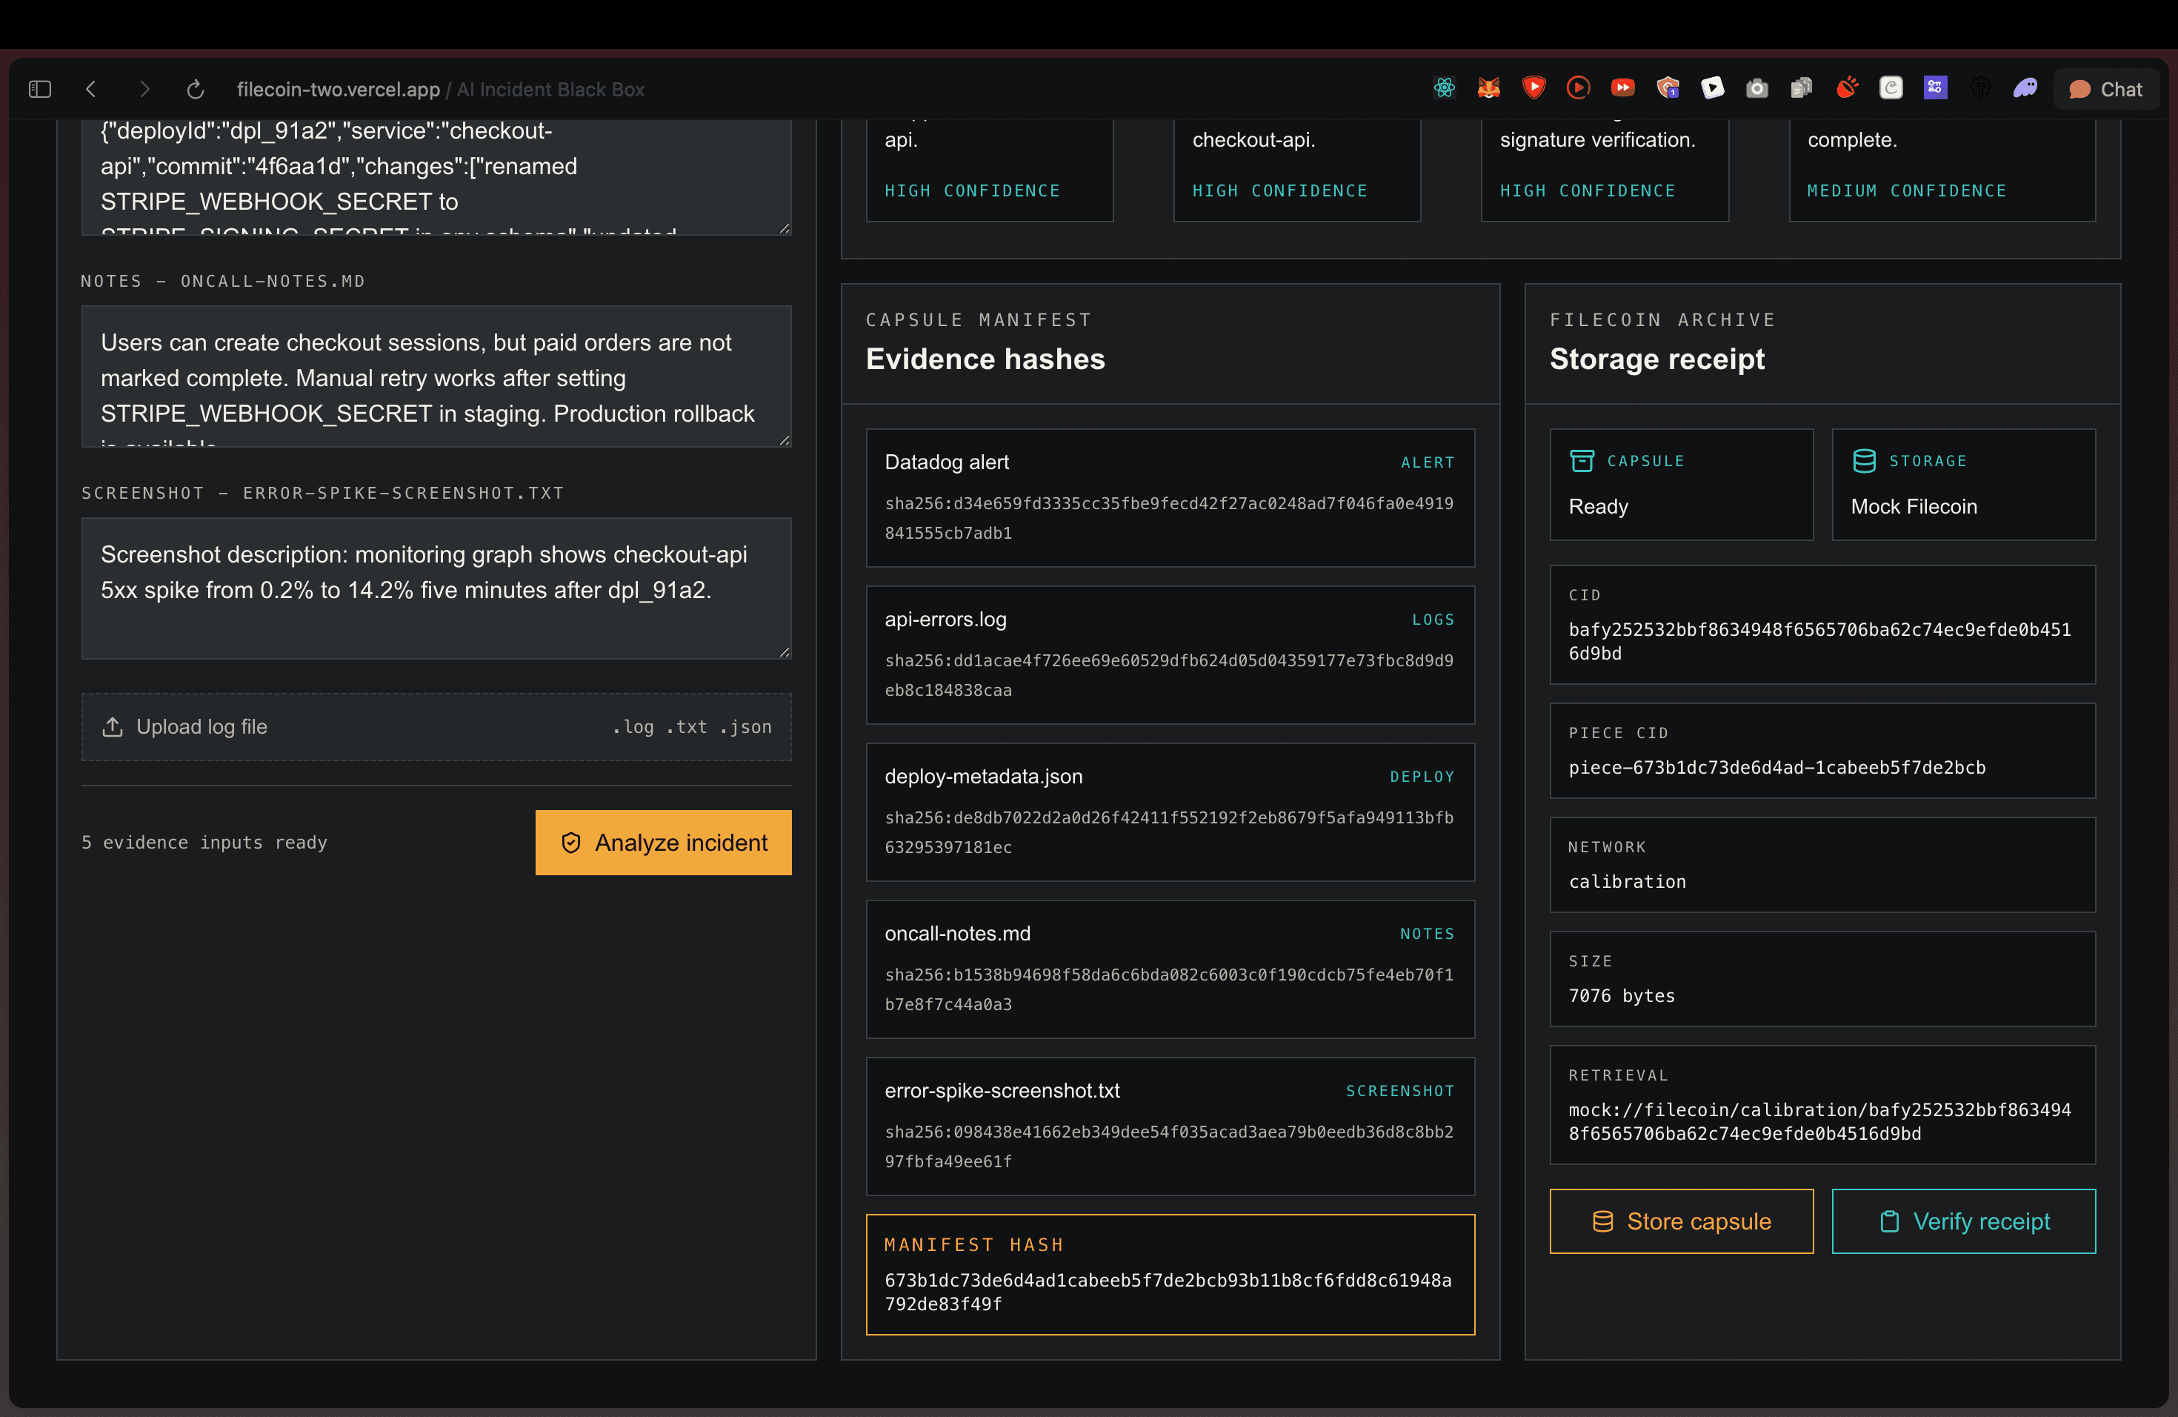Image resolution: width=2178 pixels, height=1417 pixels.
Task: Click the ALERT tag on Datadog alert
Action: [x=1427, y=462]
